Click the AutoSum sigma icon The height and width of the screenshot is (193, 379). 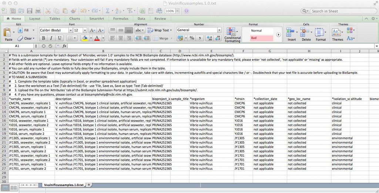107,11
